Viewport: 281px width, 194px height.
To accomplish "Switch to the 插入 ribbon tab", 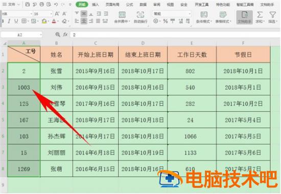I will 96,5.
